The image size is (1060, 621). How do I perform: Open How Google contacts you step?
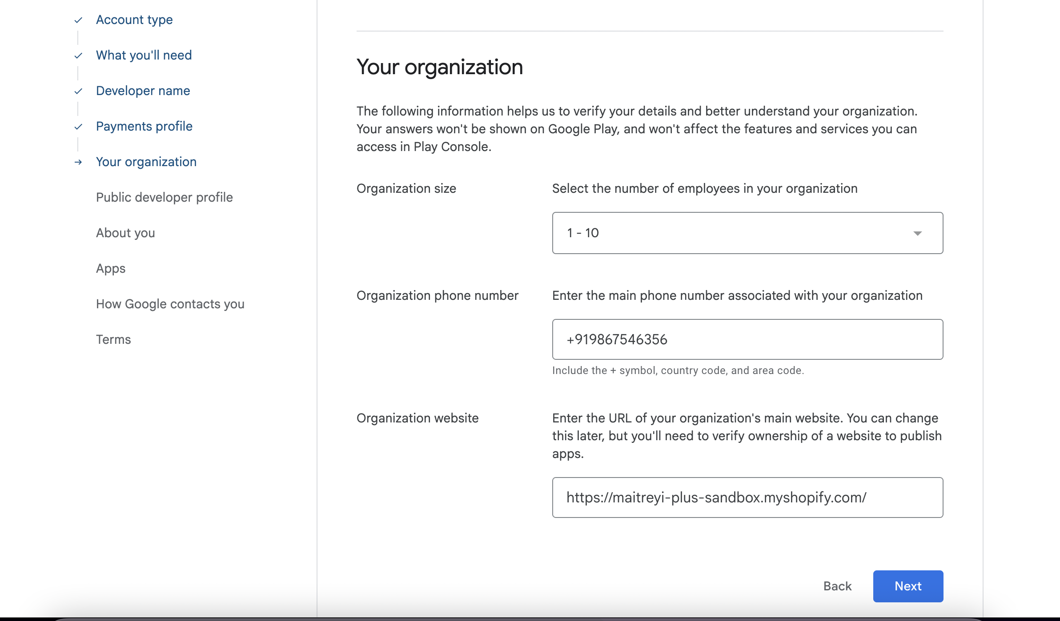click(170, 304)
